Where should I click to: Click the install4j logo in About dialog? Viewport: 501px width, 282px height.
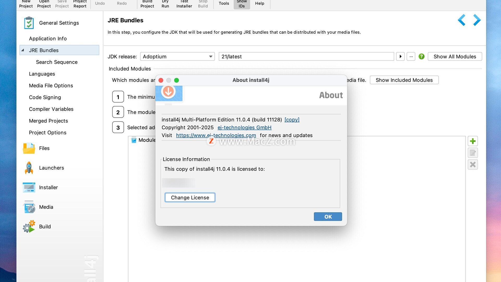click(169, 93)
